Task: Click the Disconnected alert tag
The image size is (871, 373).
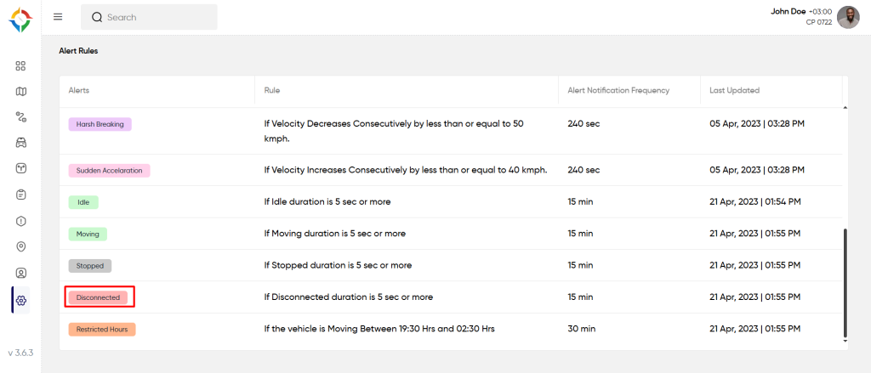Action: click(x=99, y=297)
